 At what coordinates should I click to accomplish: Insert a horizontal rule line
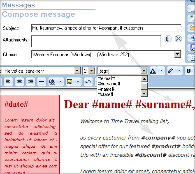coord(42,82)
